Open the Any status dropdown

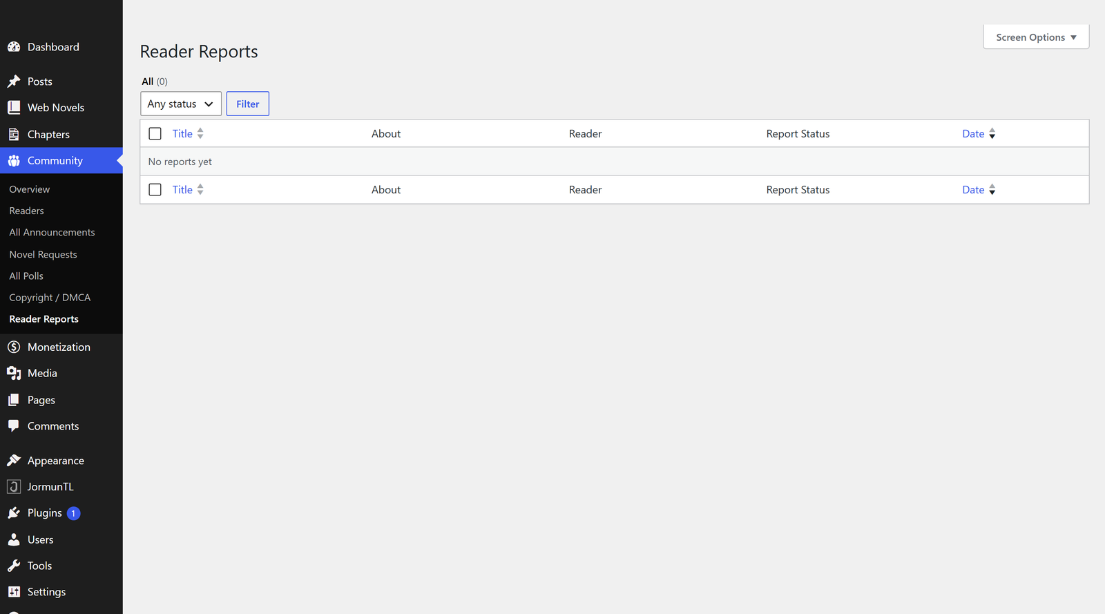(x=181, y=104)
